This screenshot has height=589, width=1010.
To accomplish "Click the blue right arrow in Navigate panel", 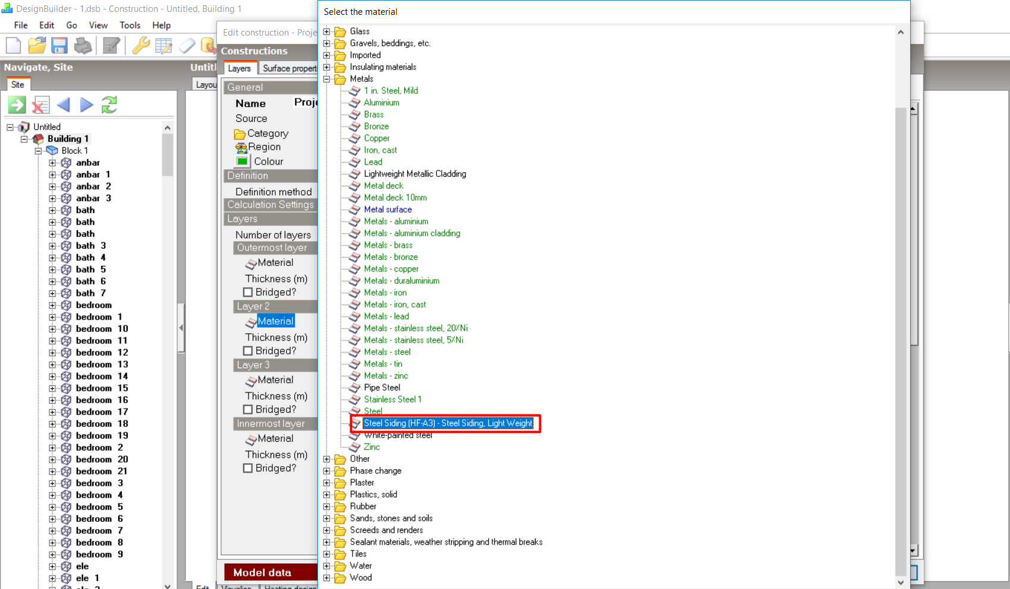I will (87, 105).
